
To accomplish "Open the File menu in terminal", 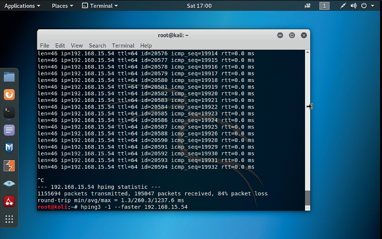I will coord(44,45).
